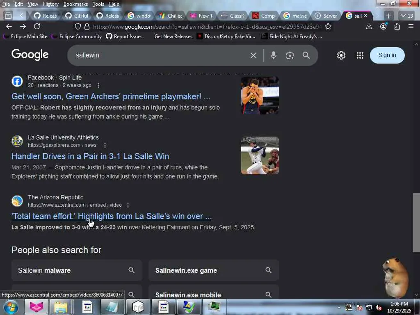Click the basketball player thumbnail
Image resolution: width=420 pixels, height=315 pixels.
[x=260, y=95]
